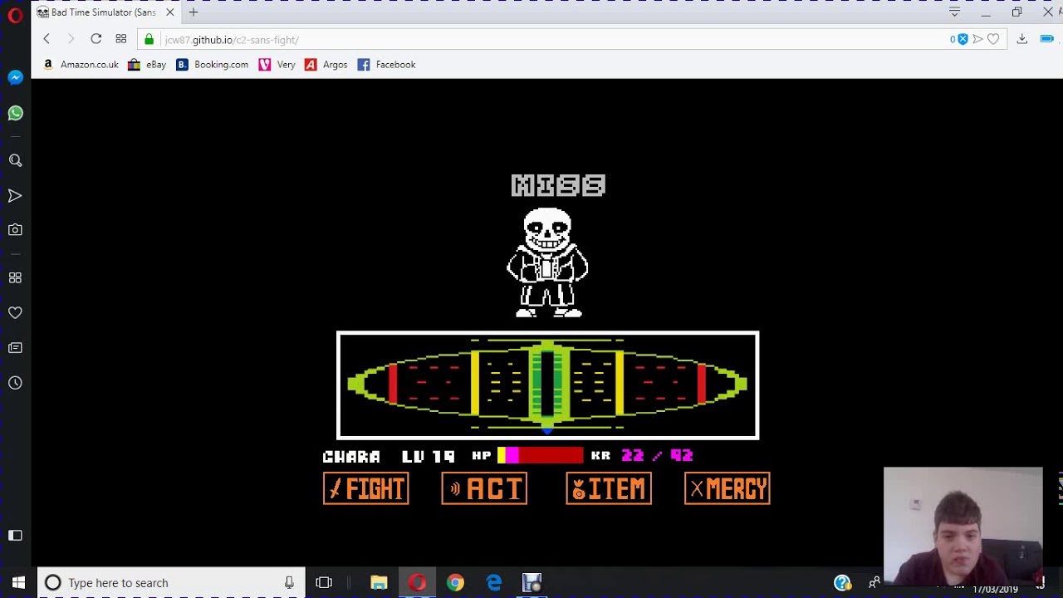The width and height of the screenshot is (1063, 598).
Task: Open History clock in the sidebar
Action: click(x=15, y=383)
